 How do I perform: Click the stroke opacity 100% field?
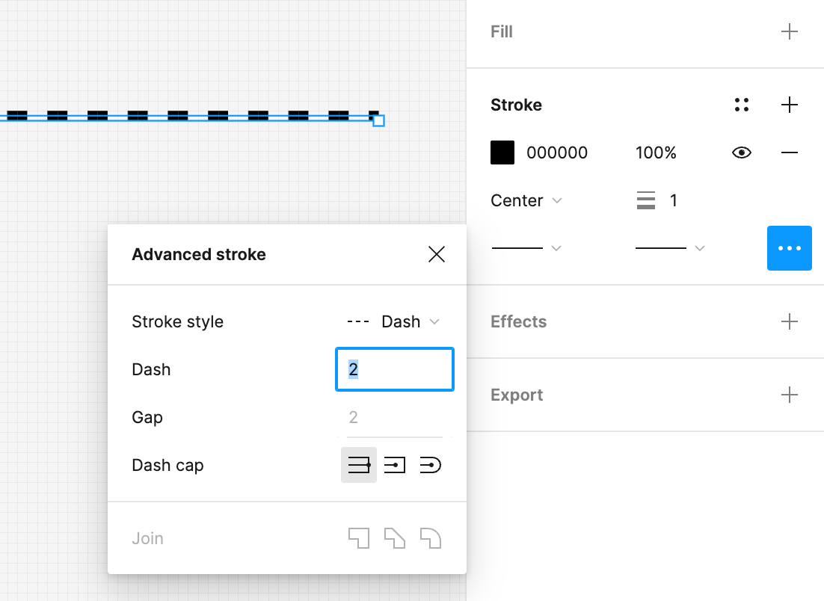pyautogui.click(x=656, y=152)
